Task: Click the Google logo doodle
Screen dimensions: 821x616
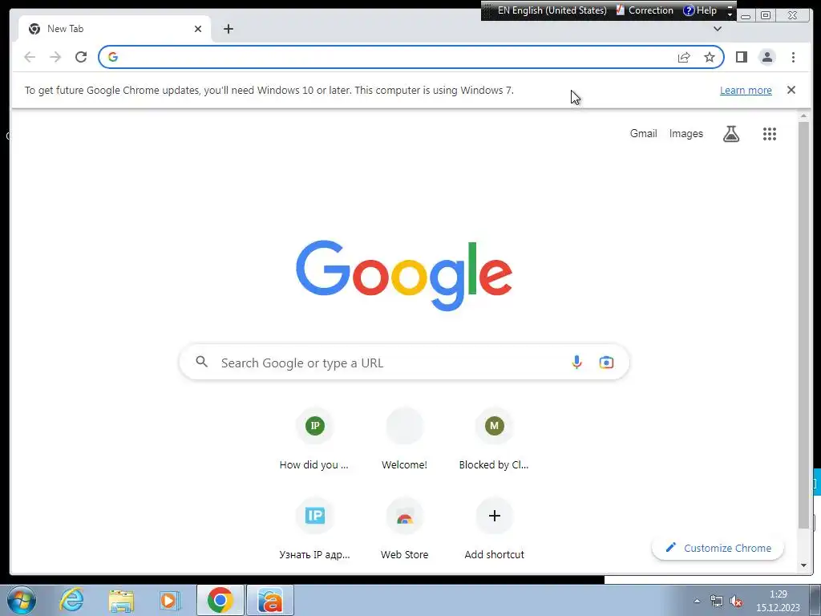Action: coord(404,275)
